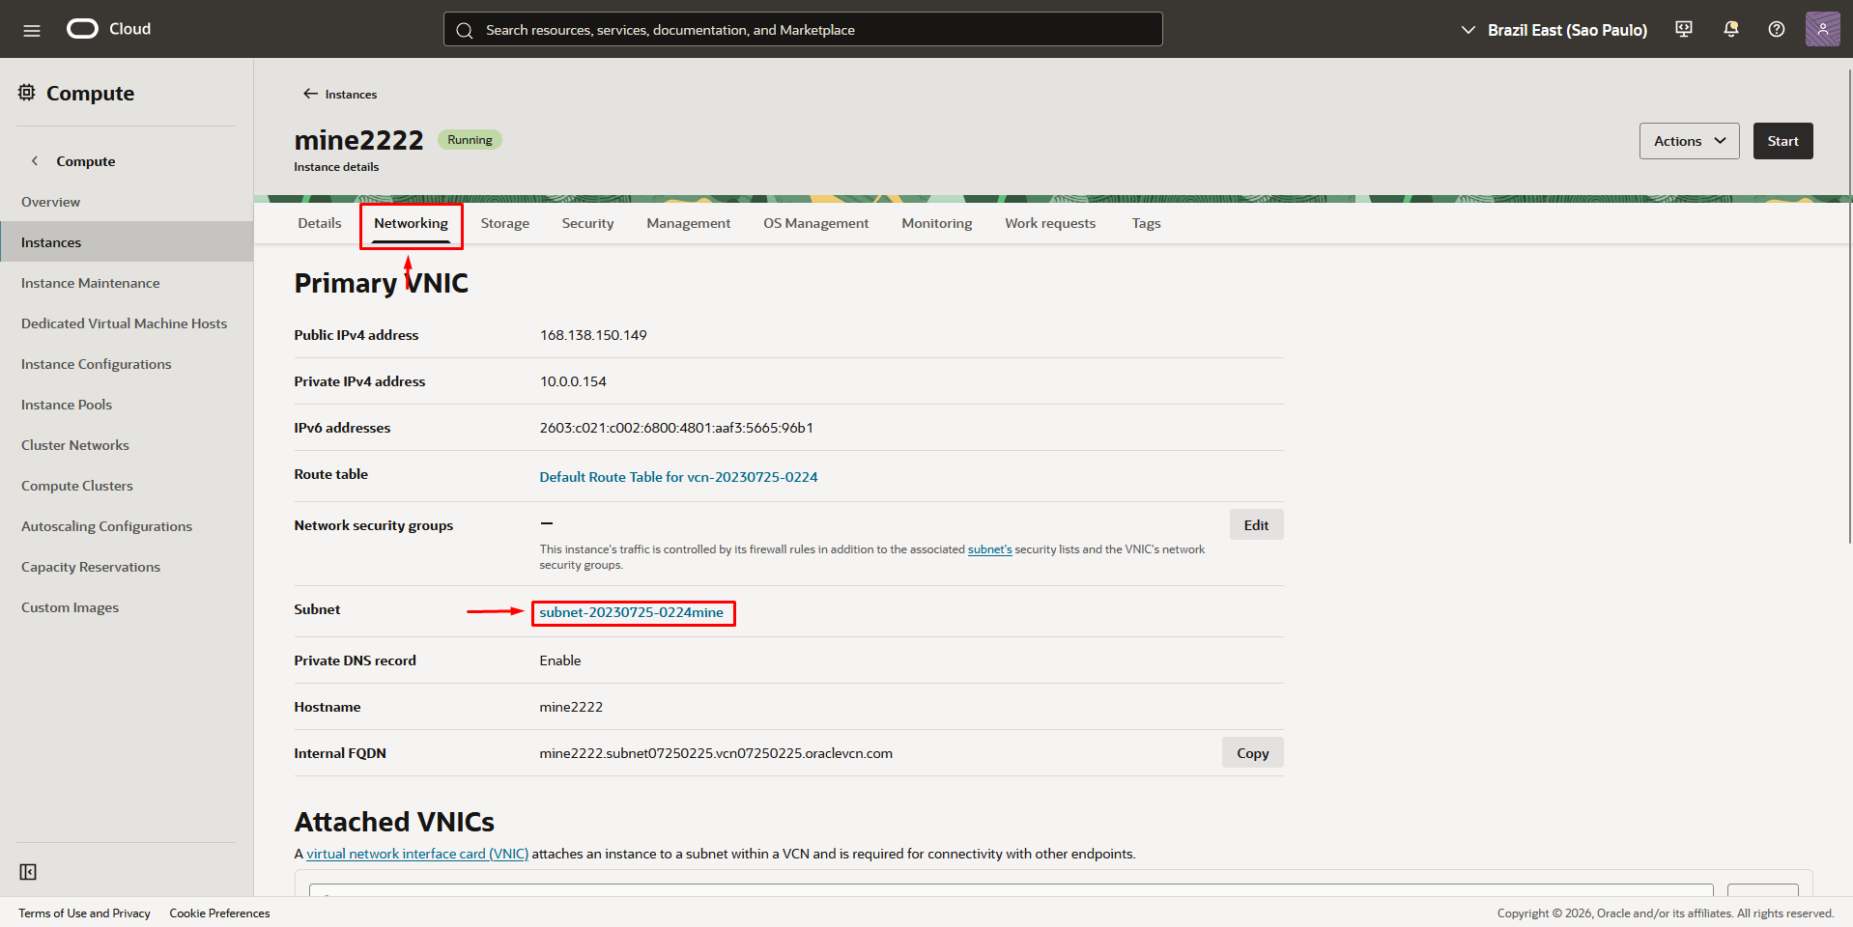1853x927 pixels.
Task: Click the Start button
Action: point(1782,141)
